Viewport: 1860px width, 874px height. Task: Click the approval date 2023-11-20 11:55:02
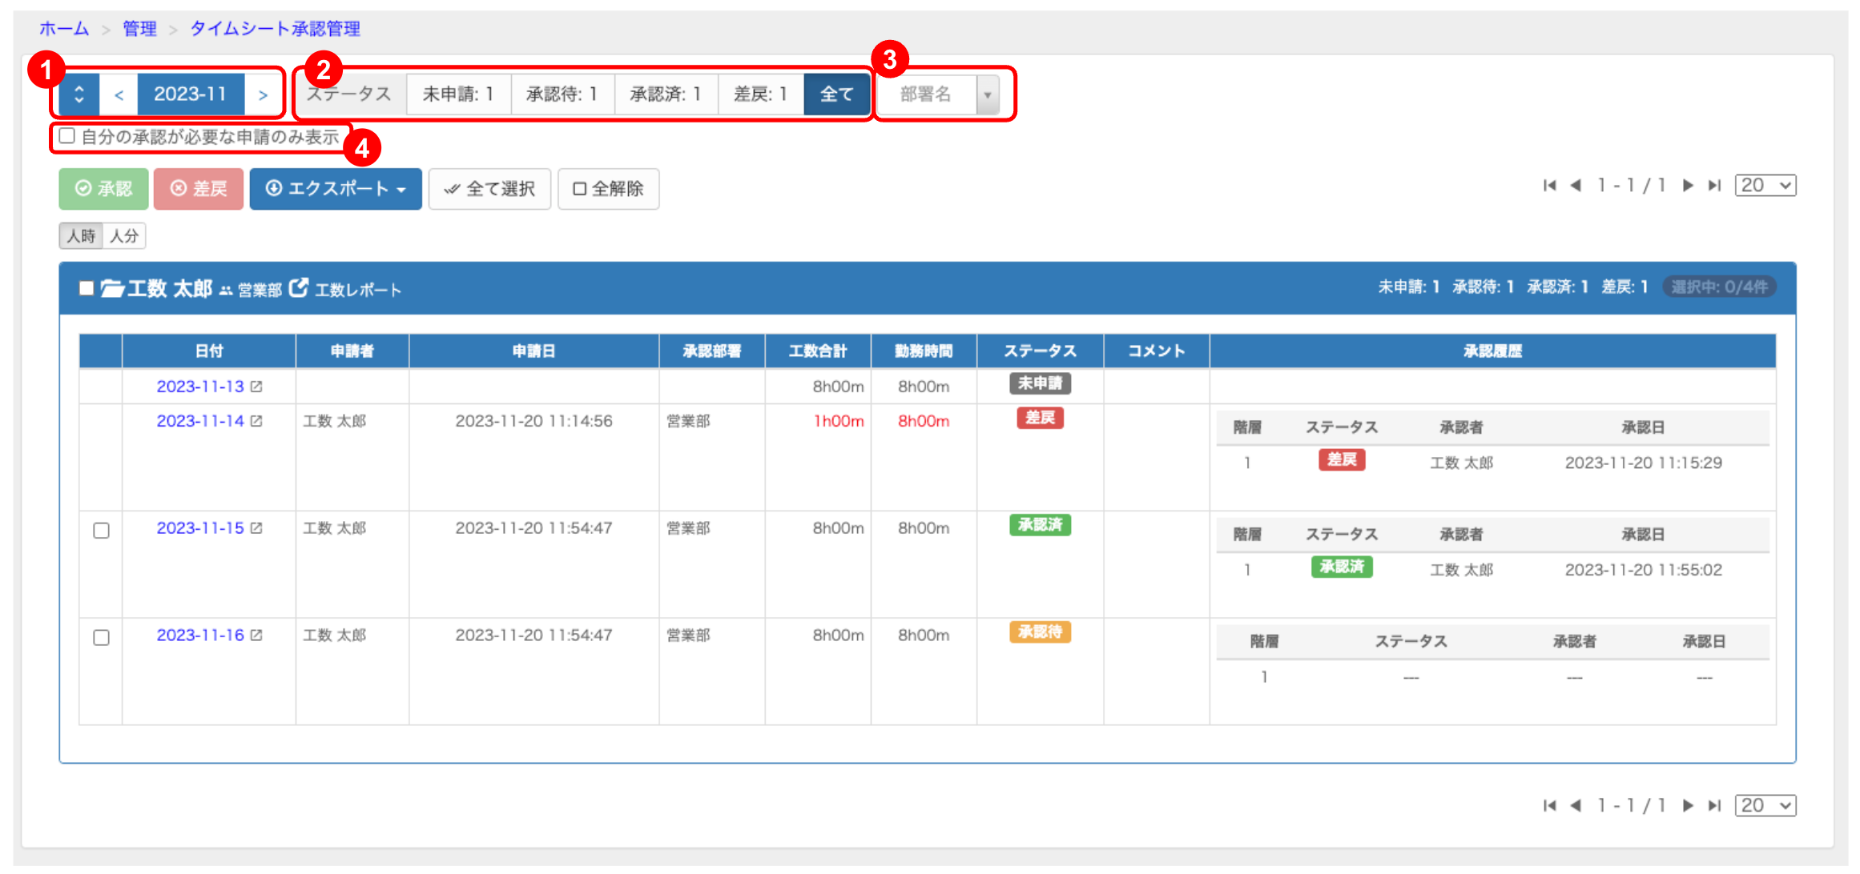pyautogui.click(x=1643, y=570)
